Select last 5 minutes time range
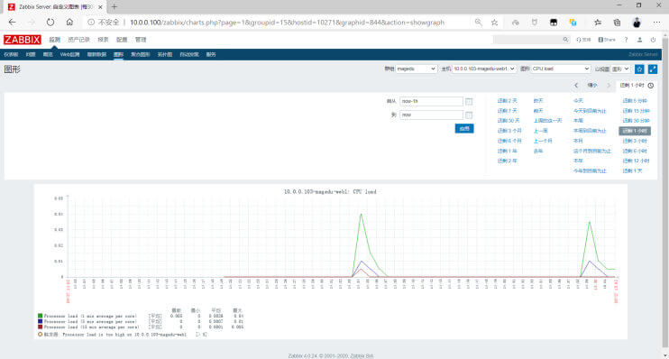 [x=635, y=101]
